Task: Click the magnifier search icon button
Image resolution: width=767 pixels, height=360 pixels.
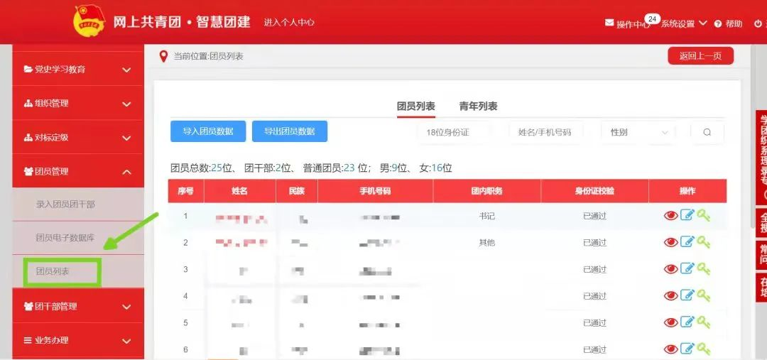Action: (x=707, y=132)
